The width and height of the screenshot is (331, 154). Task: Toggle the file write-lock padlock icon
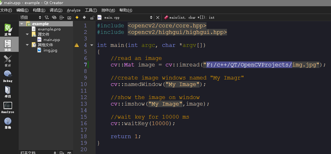pos(92,17)
